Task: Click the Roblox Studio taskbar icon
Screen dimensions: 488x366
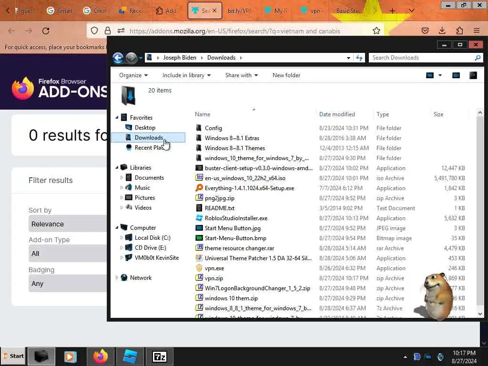Action: click(130, 356)
